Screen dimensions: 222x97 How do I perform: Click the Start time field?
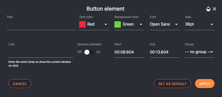(x=129, y=52)
